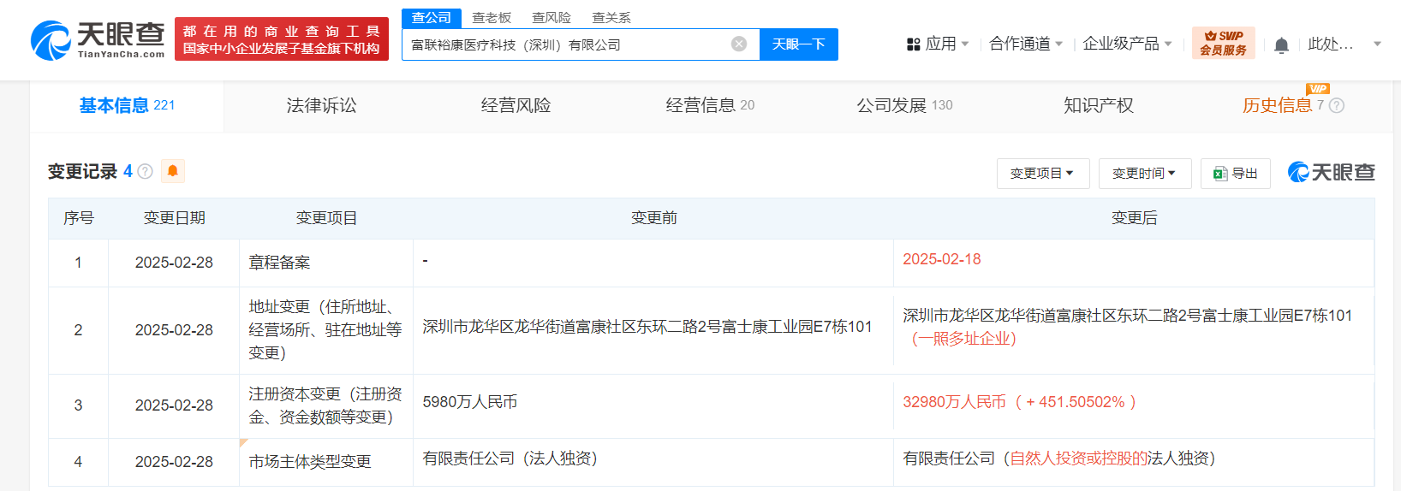Click the 变更项目 column header
The image size is (1401, 491).
(326, 218)
